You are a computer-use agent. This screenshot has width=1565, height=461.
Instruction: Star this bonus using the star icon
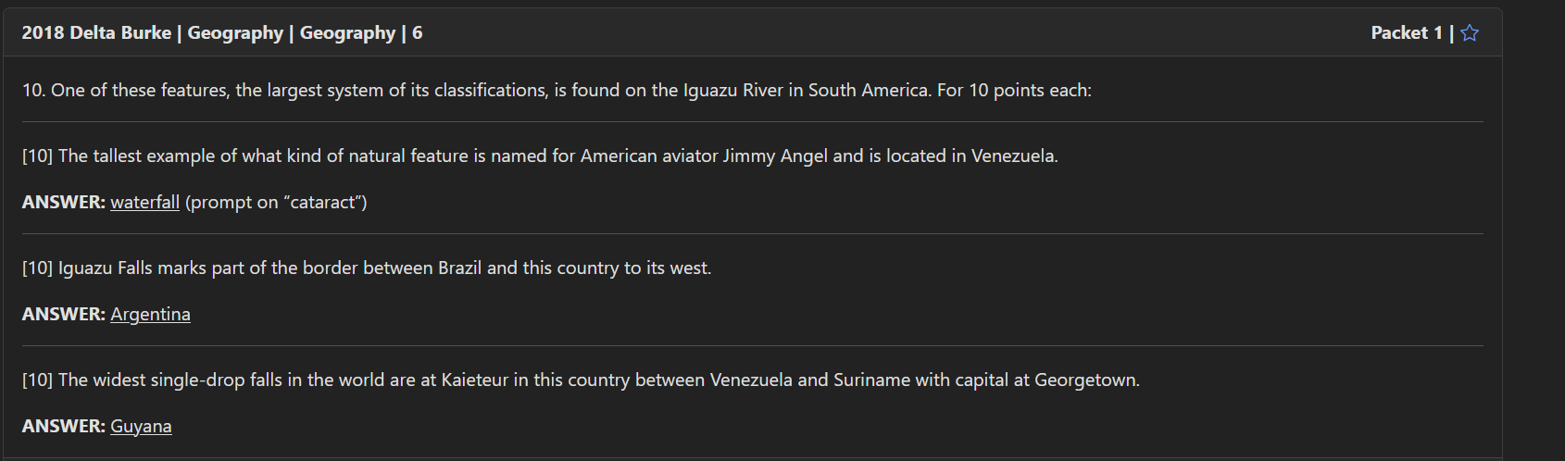1470,33
